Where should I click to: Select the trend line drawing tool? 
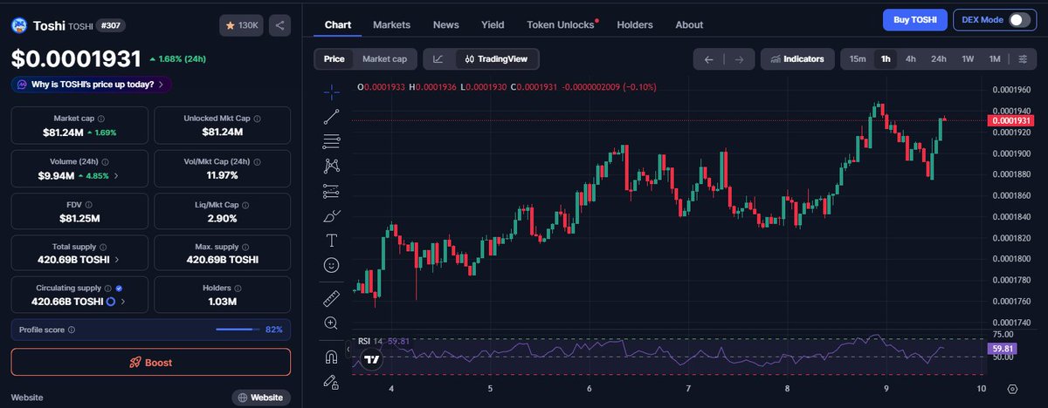coord(332,116)
